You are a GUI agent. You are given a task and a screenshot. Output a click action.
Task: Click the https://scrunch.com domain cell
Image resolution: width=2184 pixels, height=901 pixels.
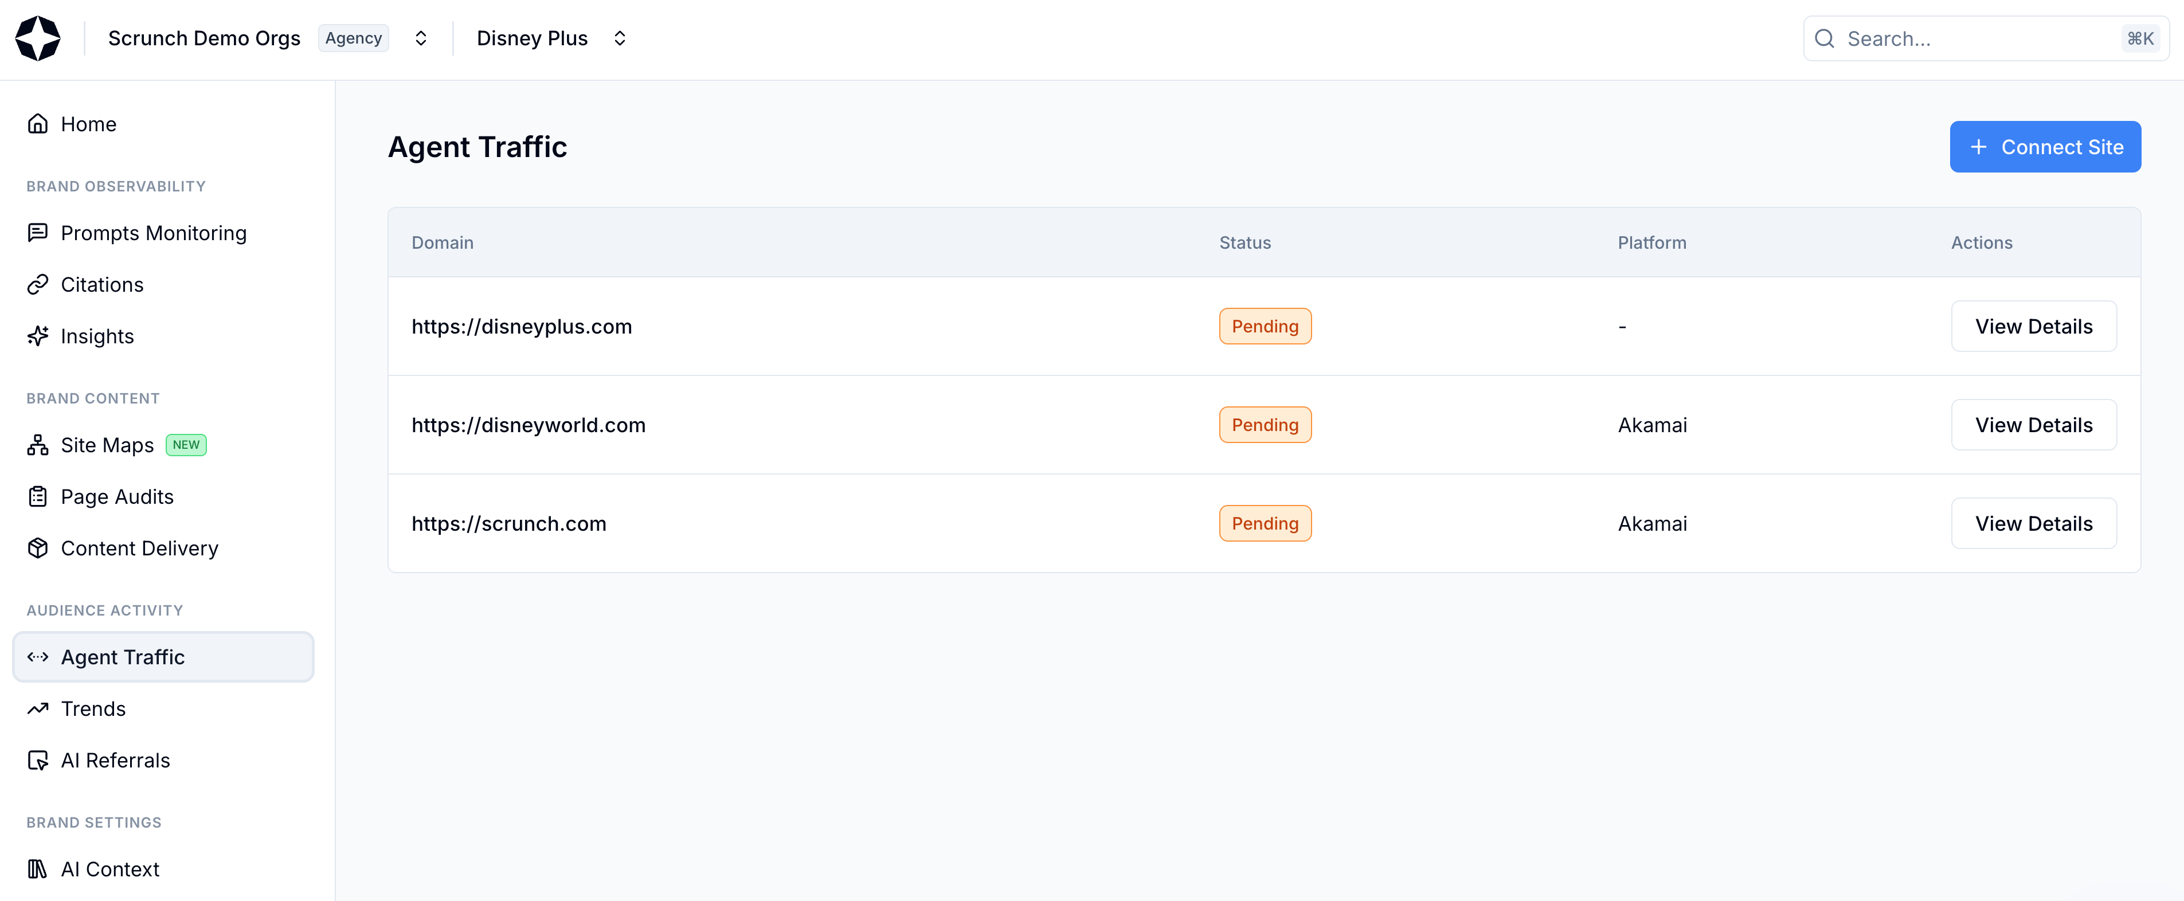tap(508, 523)
